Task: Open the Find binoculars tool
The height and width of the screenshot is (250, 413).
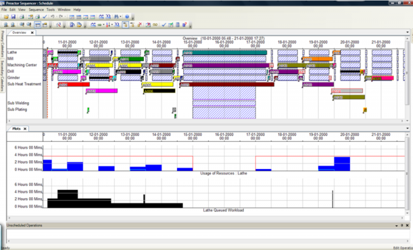Action: point(116,16)
